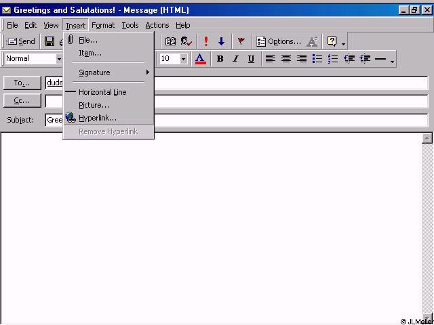Set Low importance with blue arrow

pos(221,41)
